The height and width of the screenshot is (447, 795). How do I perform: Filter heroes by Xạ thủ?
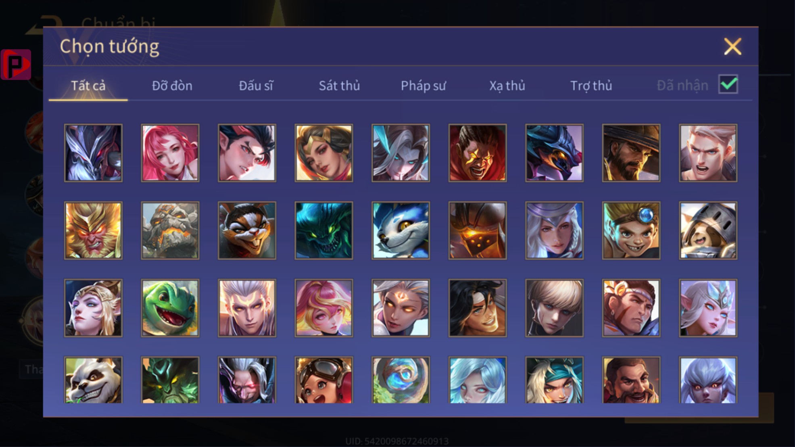pos(507,86)
